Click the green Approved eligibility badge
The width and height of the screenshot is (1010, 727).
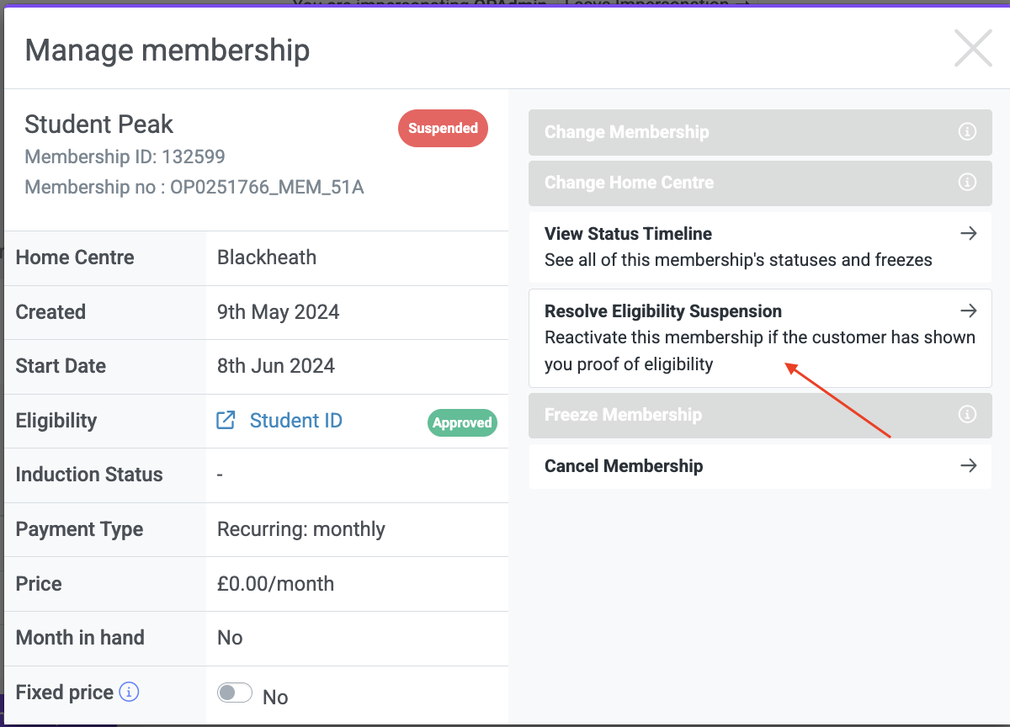(x=462, y=422)
